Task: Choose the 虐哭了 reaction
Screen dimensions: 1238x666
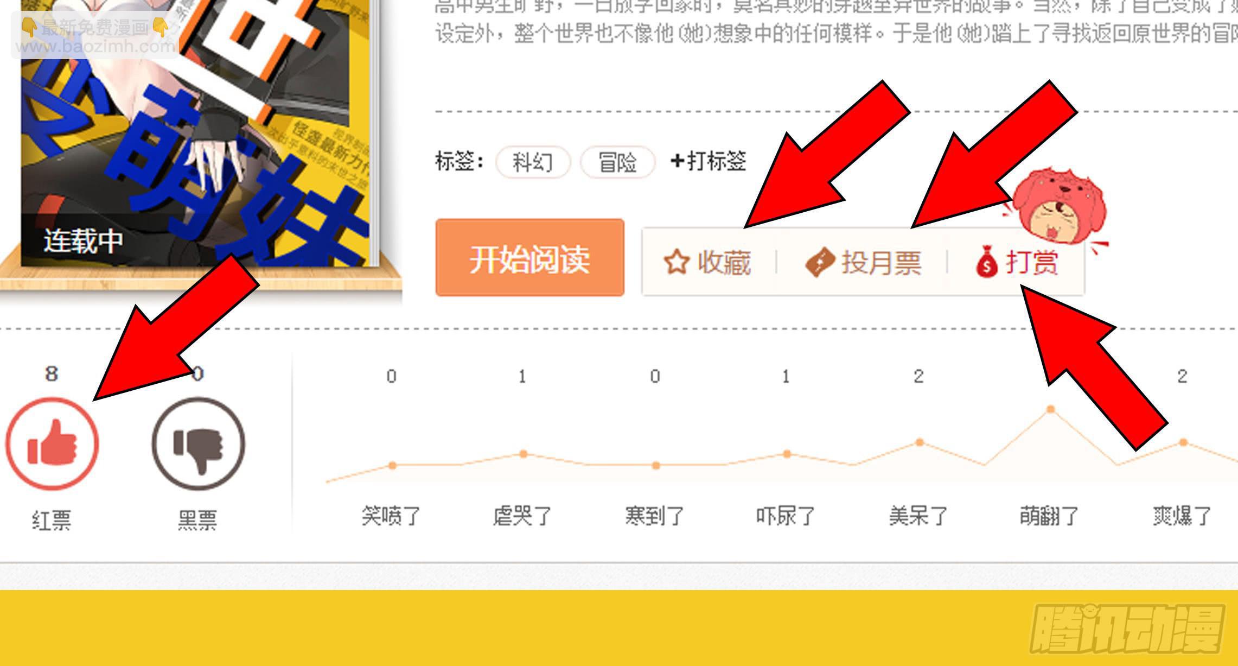Action: point(522,516)
